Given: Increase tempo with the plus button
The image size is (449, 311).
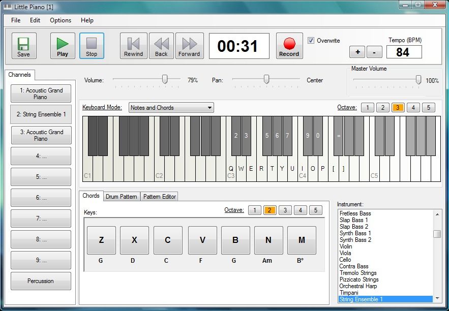Looking at the screenshot, I should click(357, 52).
